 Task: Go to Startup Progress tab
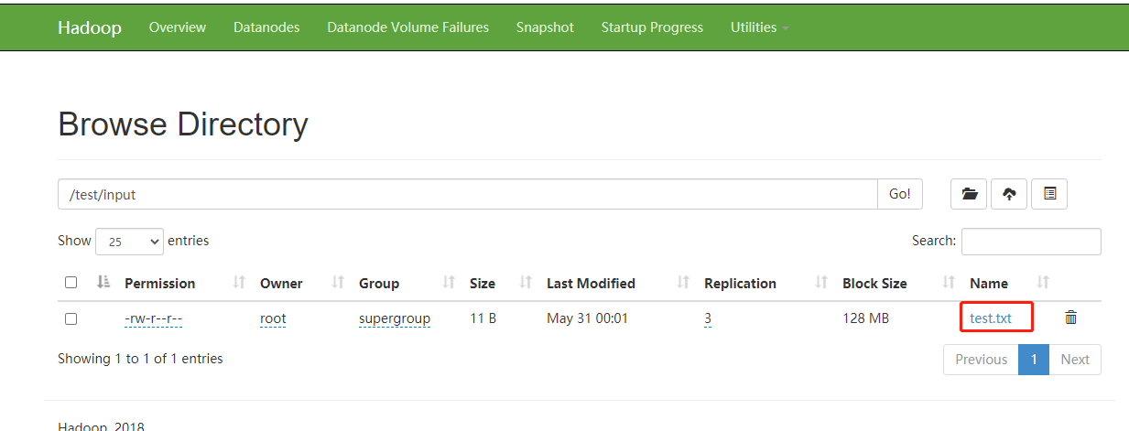(652, 27)
